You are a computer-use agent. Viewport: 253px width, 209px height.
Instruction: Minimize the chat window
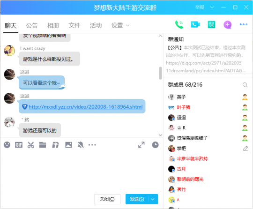(x=223, y=7)
